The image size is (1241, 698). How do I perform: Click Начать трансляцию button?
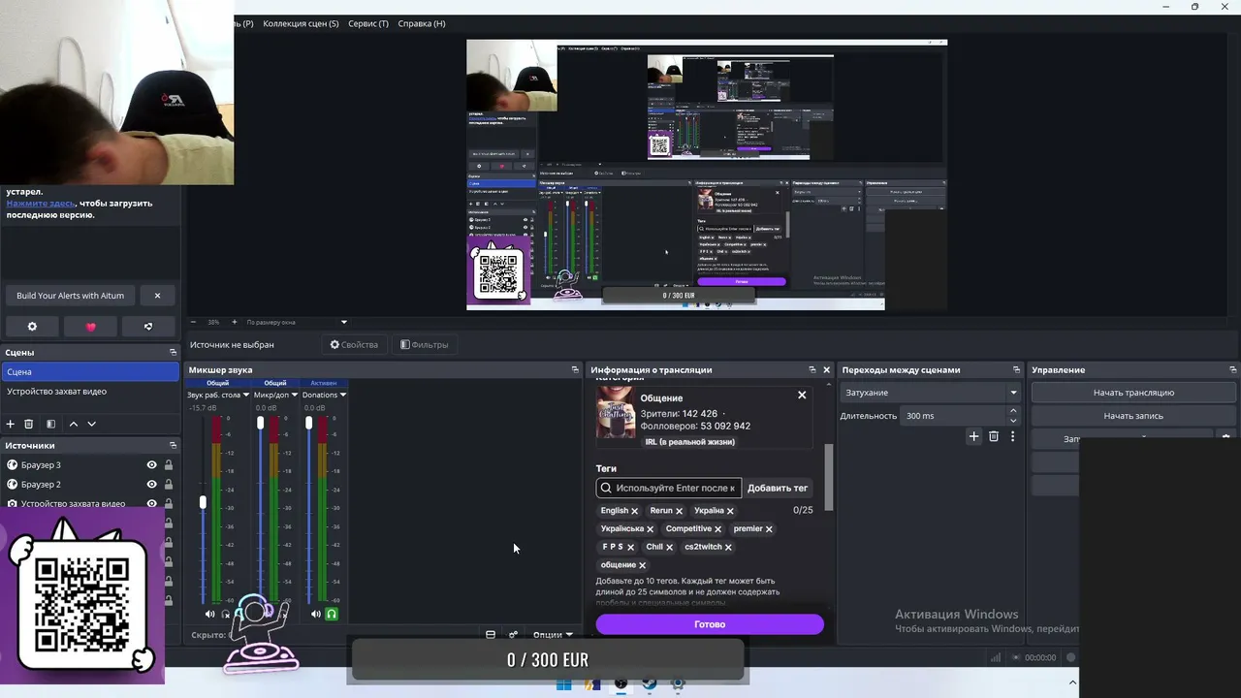[x=1133, y=393]
